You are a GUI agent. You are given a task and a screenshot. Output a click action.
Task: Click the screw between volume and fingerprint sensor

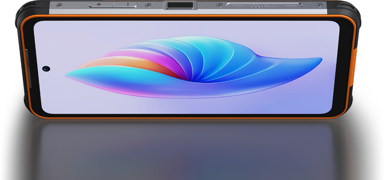[148, 5]
